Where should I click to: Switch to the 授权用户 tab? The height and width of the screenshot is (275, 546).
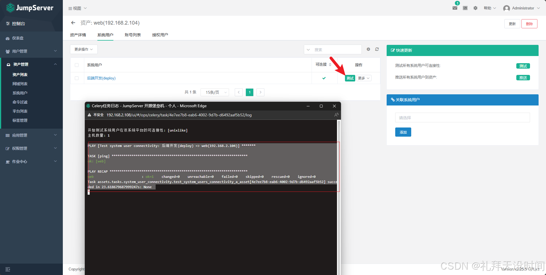(160, 35)
